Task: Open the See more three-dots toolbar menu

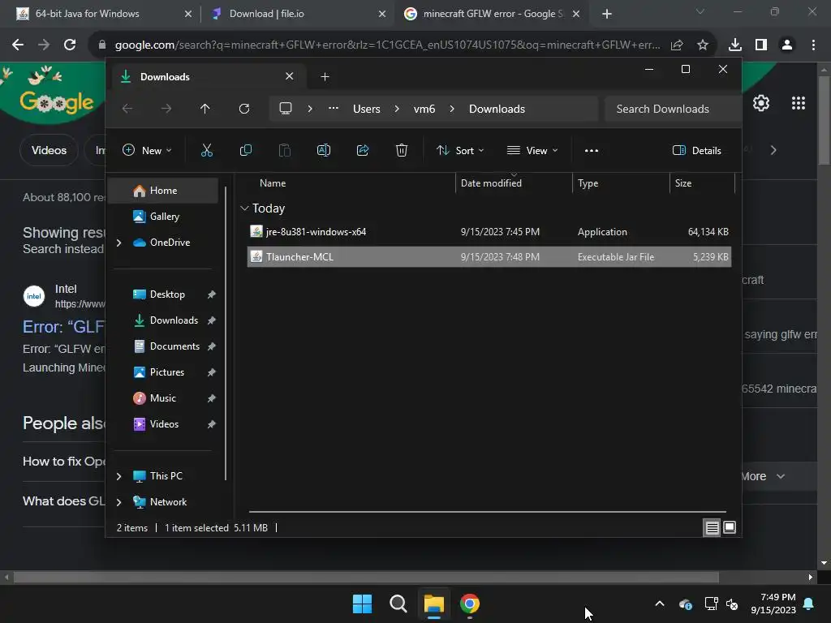Action: click(x=592, y=150)
